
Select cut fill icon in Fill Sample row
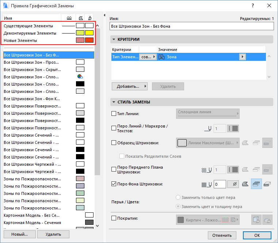pyautogui.click(x=267, y=143)
